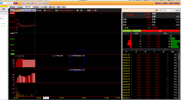
Task: Click the second blue link in orange bar
Action: 165,3
